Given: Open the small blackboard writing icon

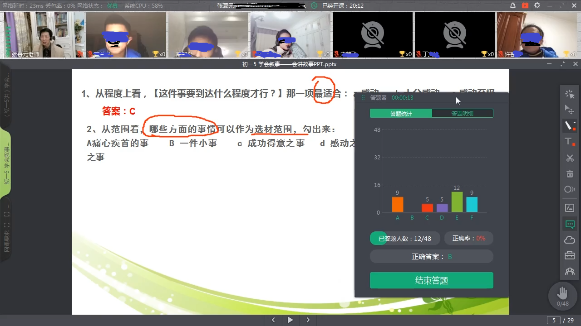Looking at the screenshot, I should point(570,208).
